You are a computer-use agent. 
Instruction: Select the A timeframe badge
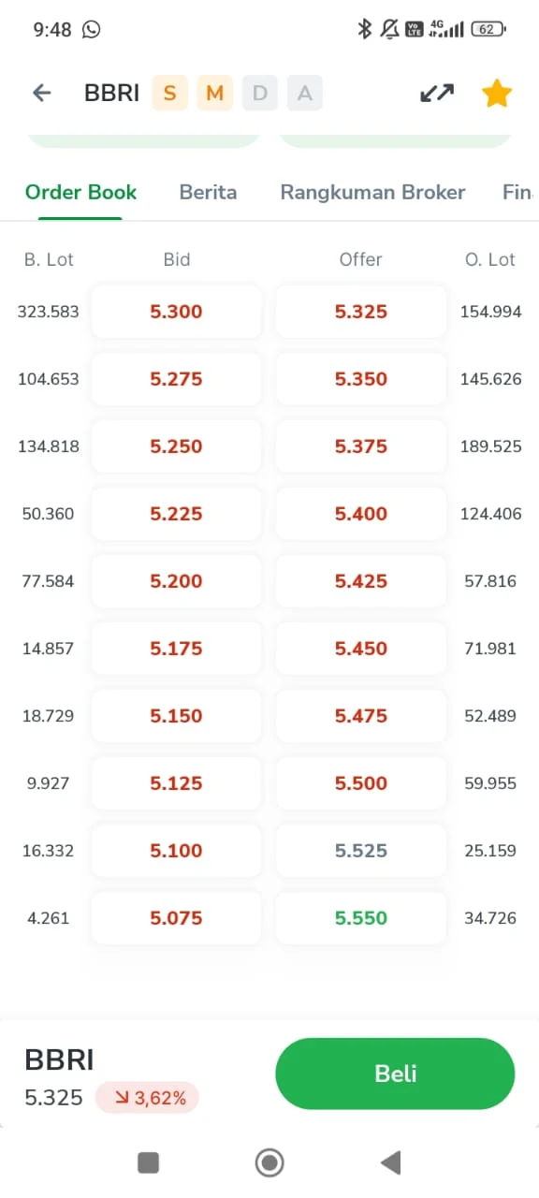(x=304, y=92)
